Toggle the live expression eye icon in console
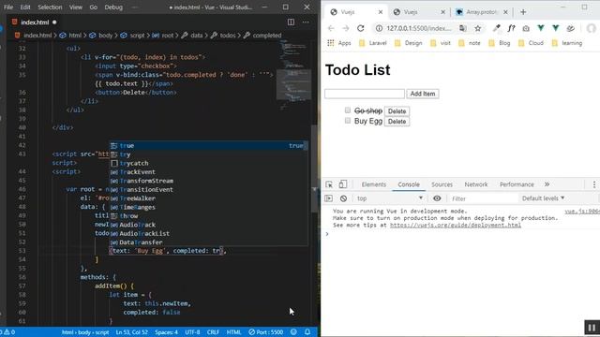This screenshot has height=337, width=600. pos(437,198)
